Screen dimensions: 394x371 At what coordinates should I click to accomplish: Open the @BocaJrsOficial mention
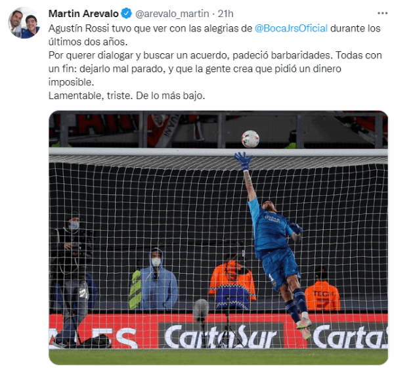pyautogui.click(x=291, y=28)
